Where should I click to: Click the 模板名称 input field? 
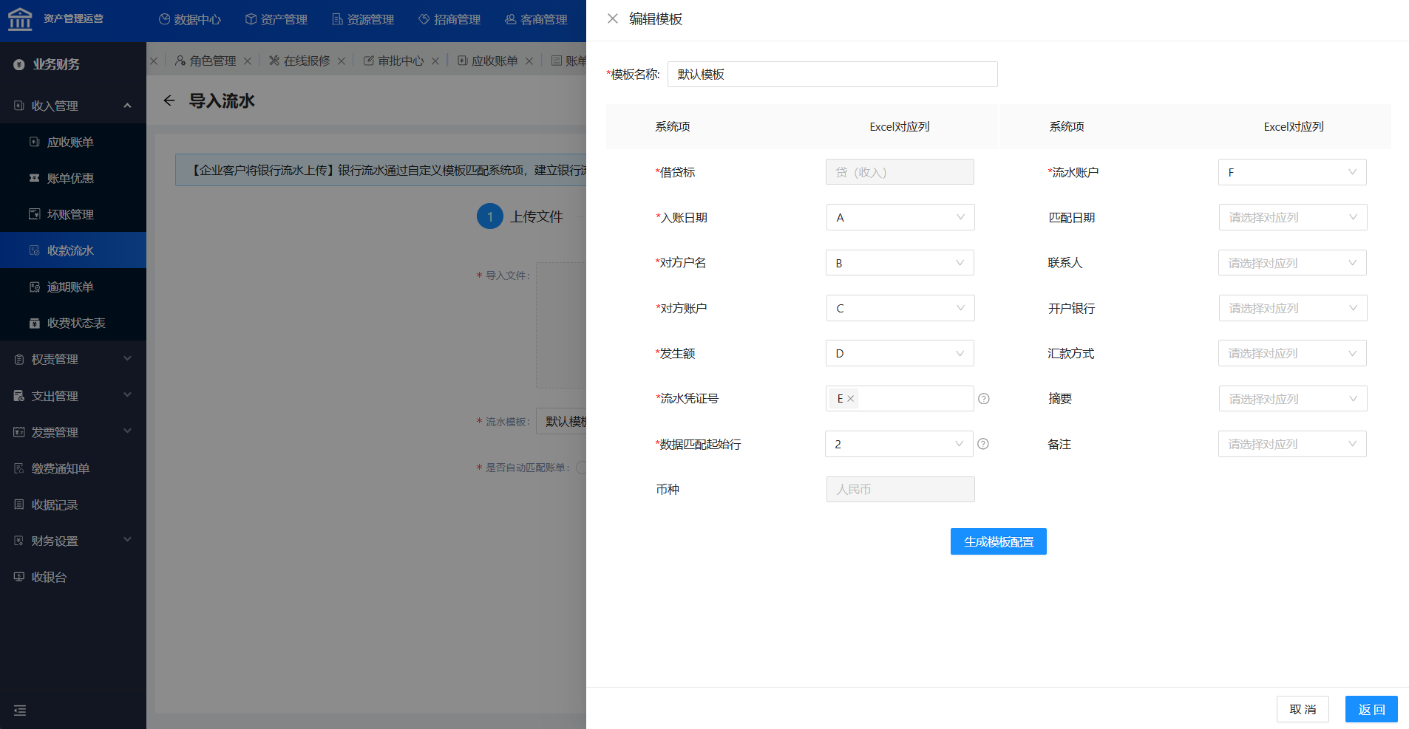(832, 75)
